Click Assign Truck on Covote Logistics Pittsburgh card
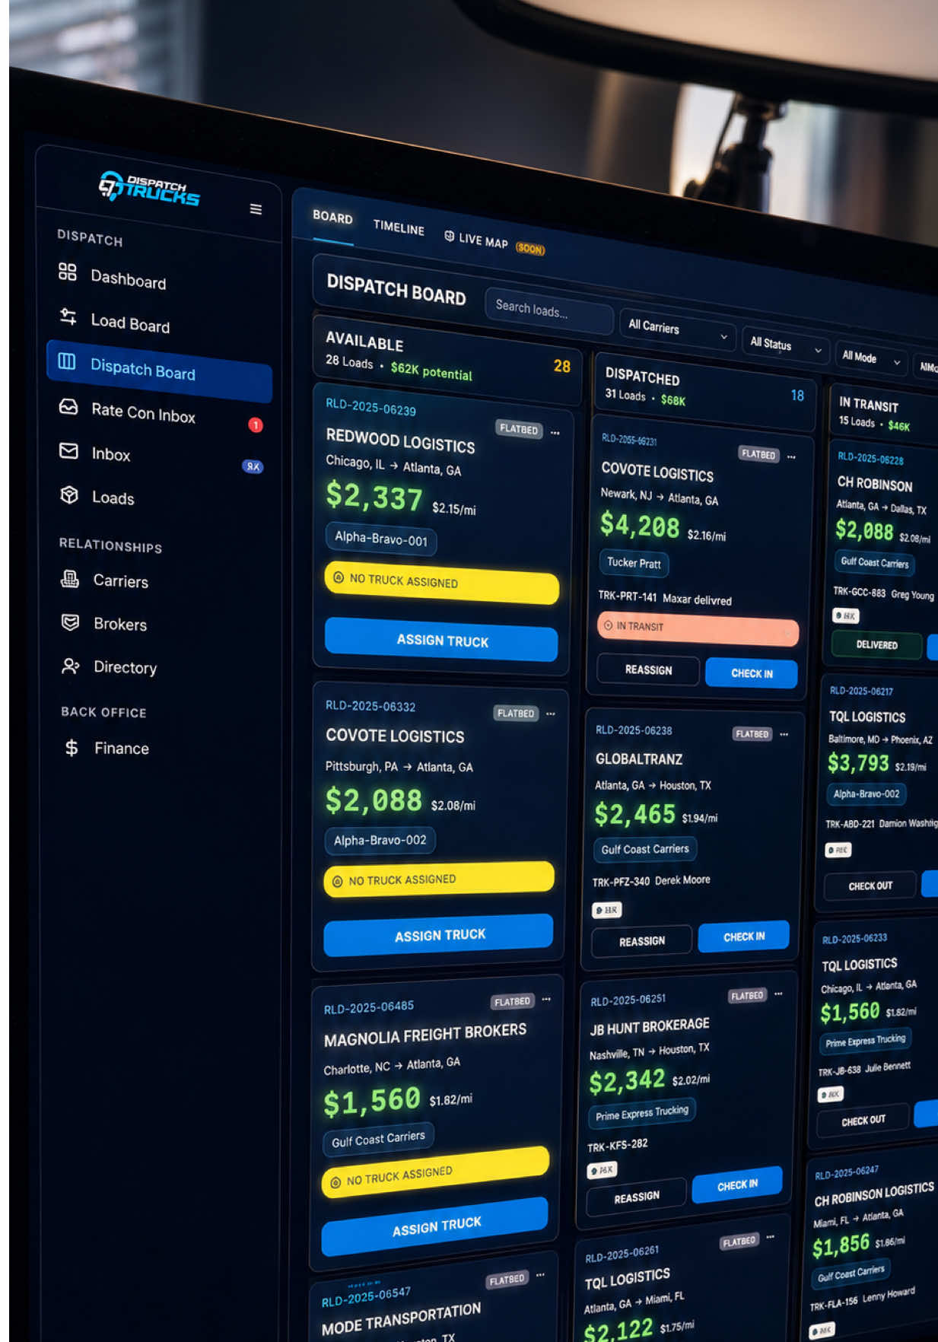 440,935
